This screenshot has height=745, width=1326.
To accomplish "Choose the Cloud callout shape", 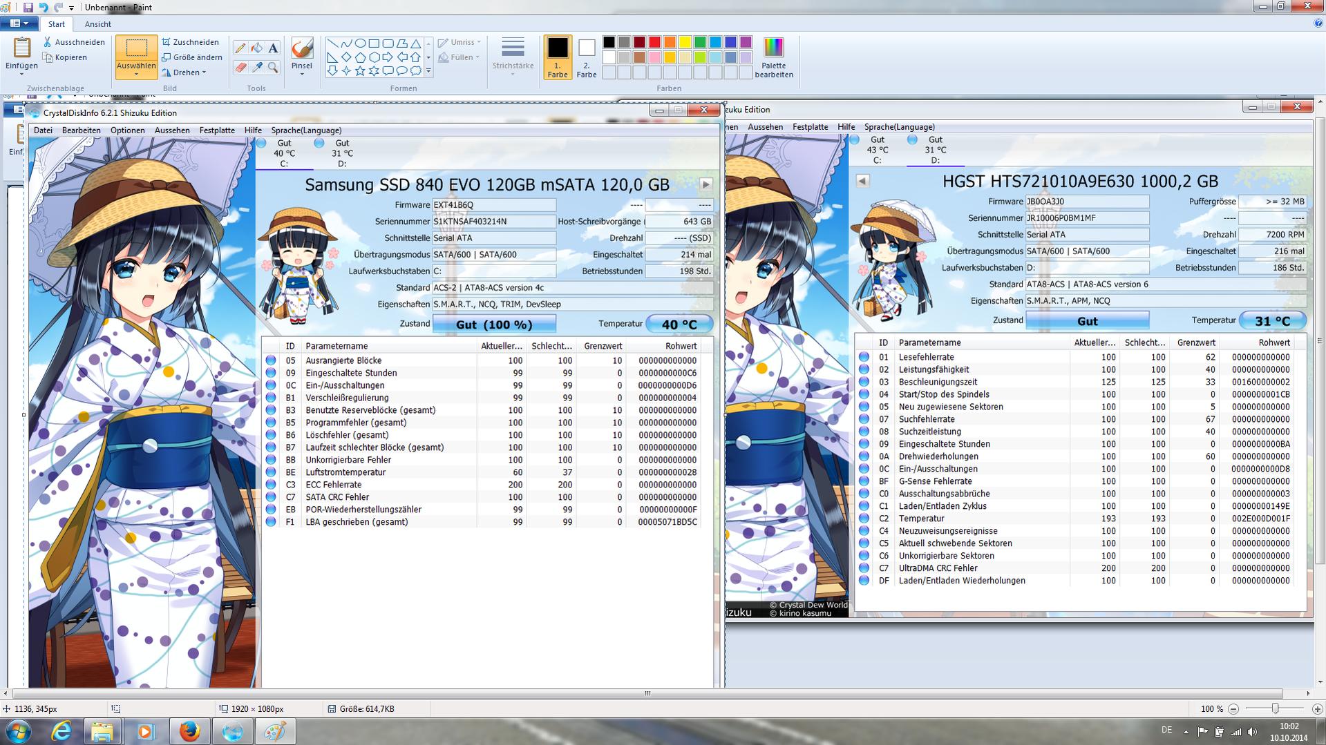I will (415, 70).
